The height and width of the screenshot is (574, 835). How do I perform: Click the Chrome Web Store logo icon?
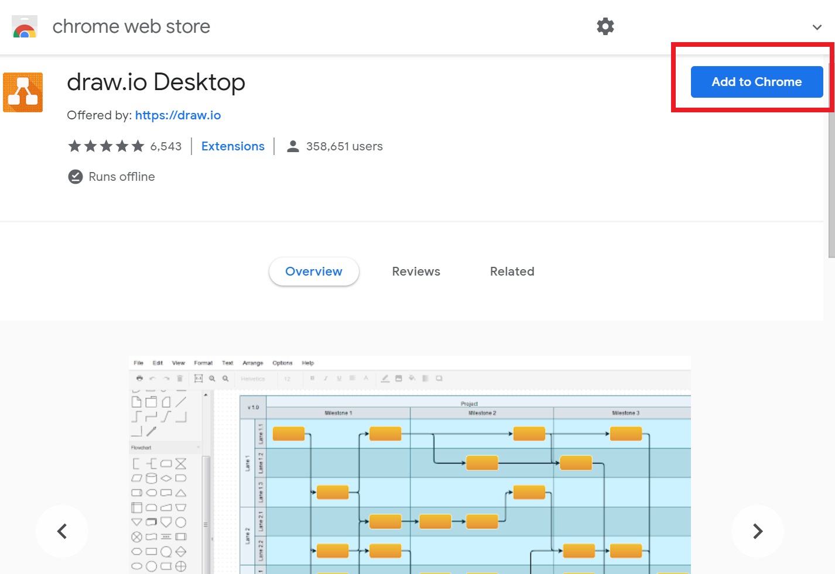coord(25,27)
